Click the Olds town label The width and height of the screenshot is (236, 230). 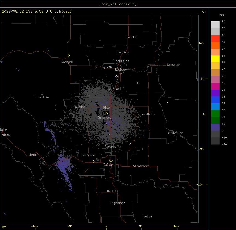click(x=106, y=108)
